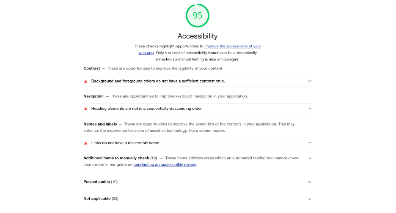Click the warning triangle beside links discernible name audit

pyautogui.click(x=85, y=143)
